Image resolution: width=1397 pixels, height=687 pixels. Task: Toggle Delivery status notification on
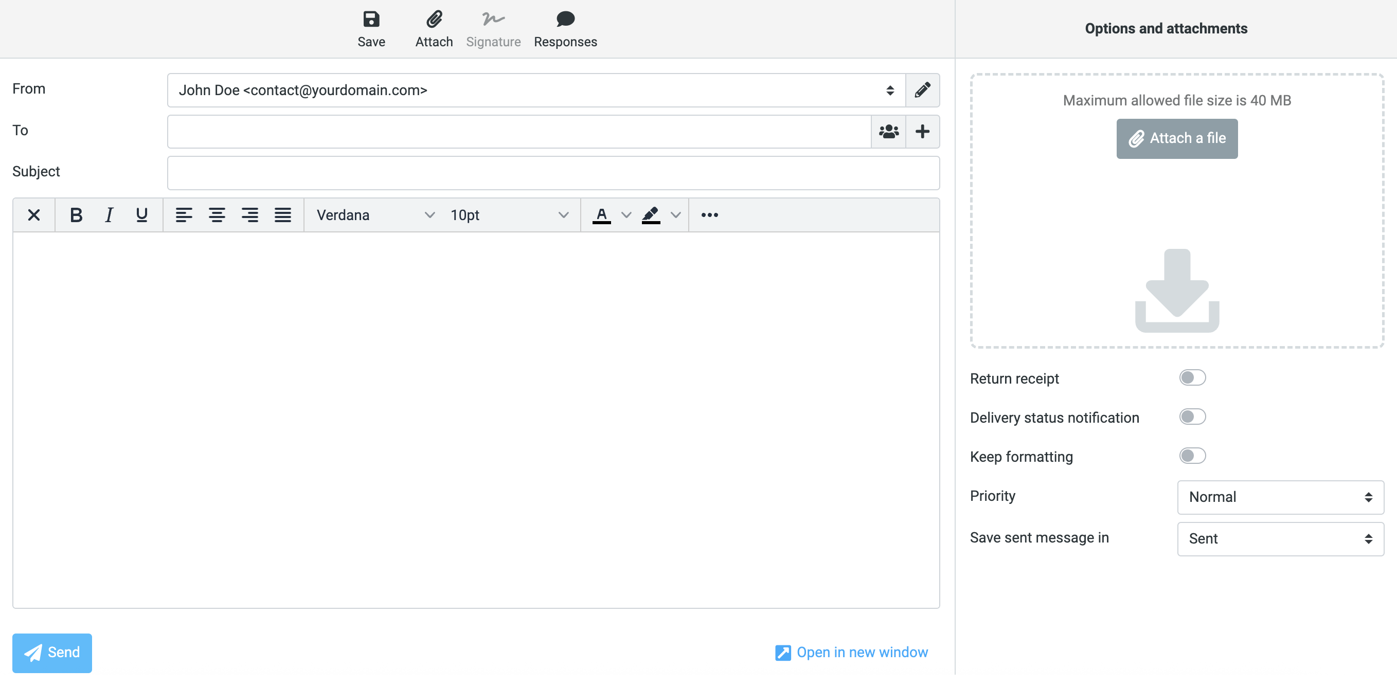[x=1192, y=417]
